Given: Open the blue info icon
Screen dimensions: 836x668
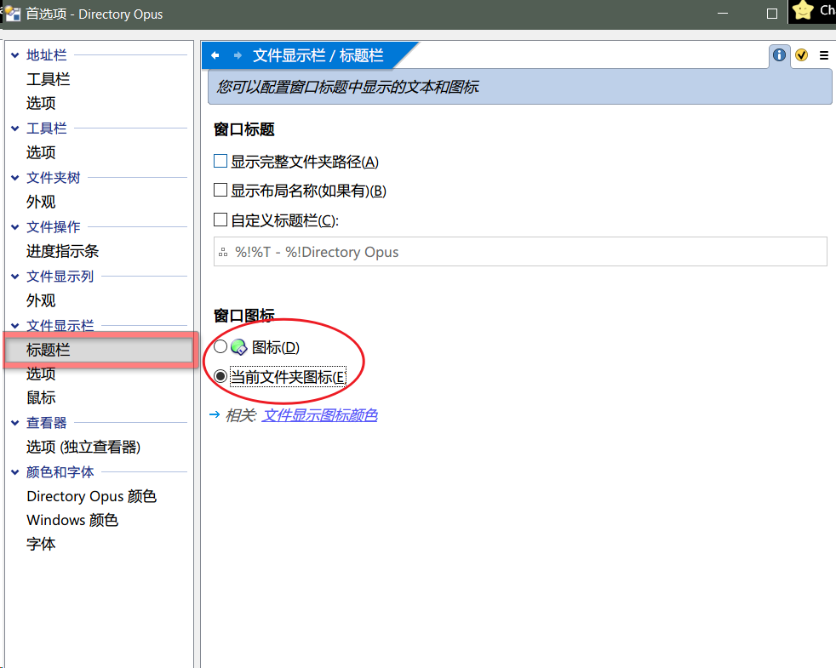Looking at the screenshot, I should tap(779, 55).
